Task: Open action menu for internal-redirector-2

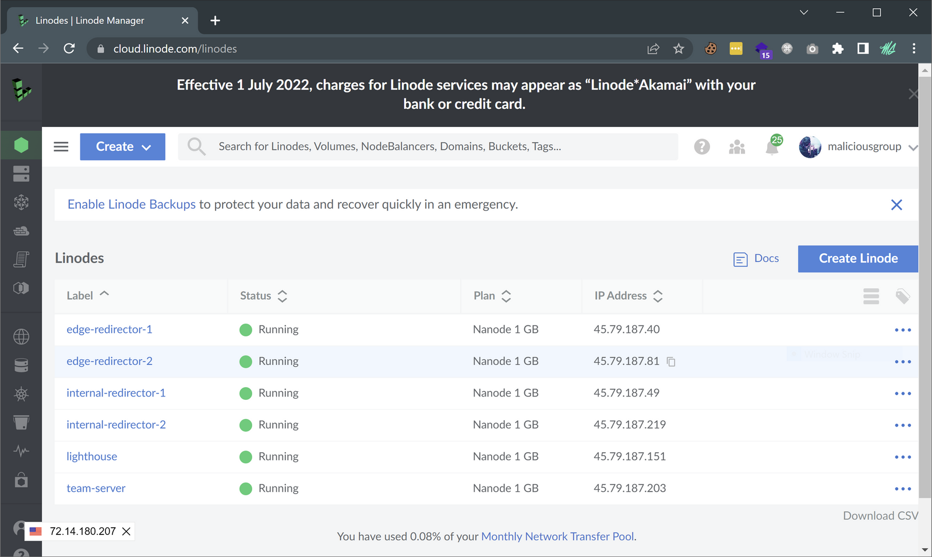Action: click(903, 425)
